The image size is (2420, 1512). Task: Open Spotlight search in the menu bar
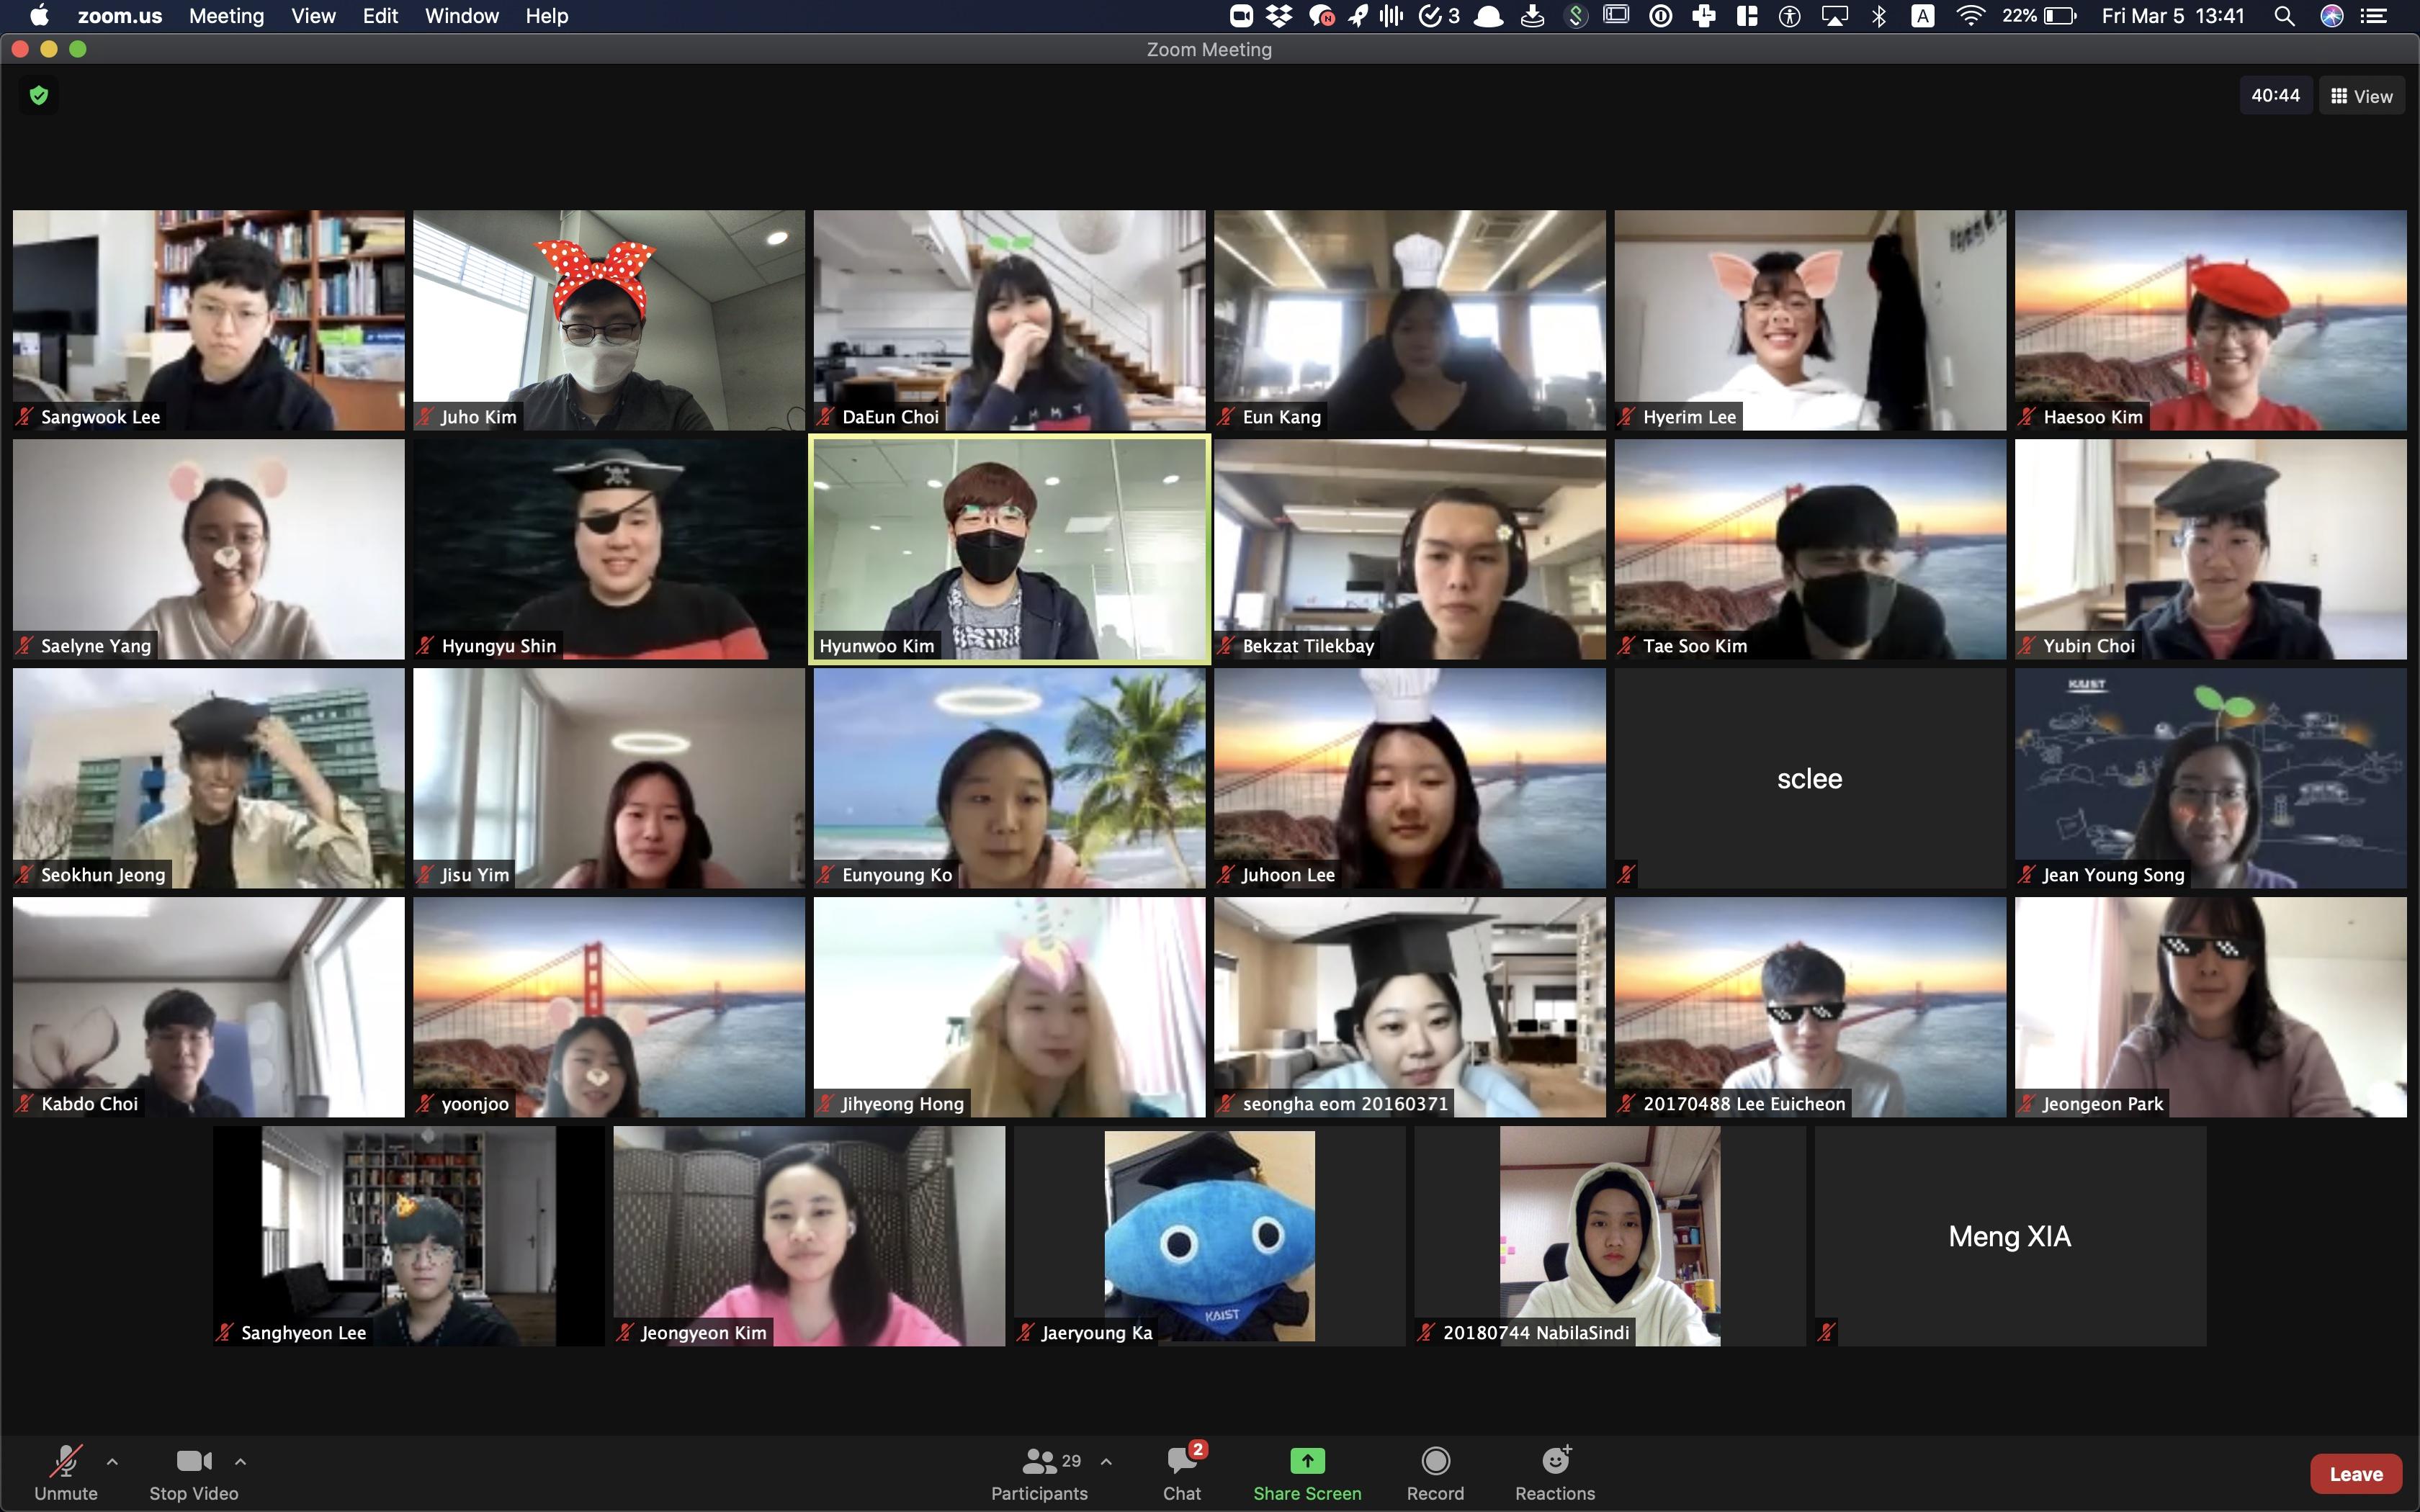[2284, 16]
